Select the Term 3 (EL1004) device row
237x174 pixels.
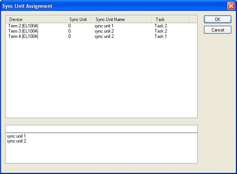pos(23,31)
